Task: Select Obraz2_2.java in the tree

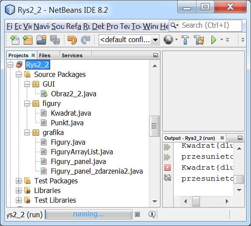Action: [73, 94]
